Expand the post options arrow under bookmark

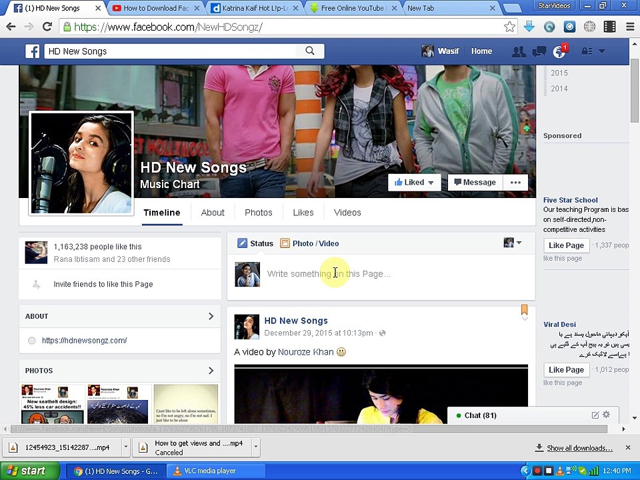point(525,319)
